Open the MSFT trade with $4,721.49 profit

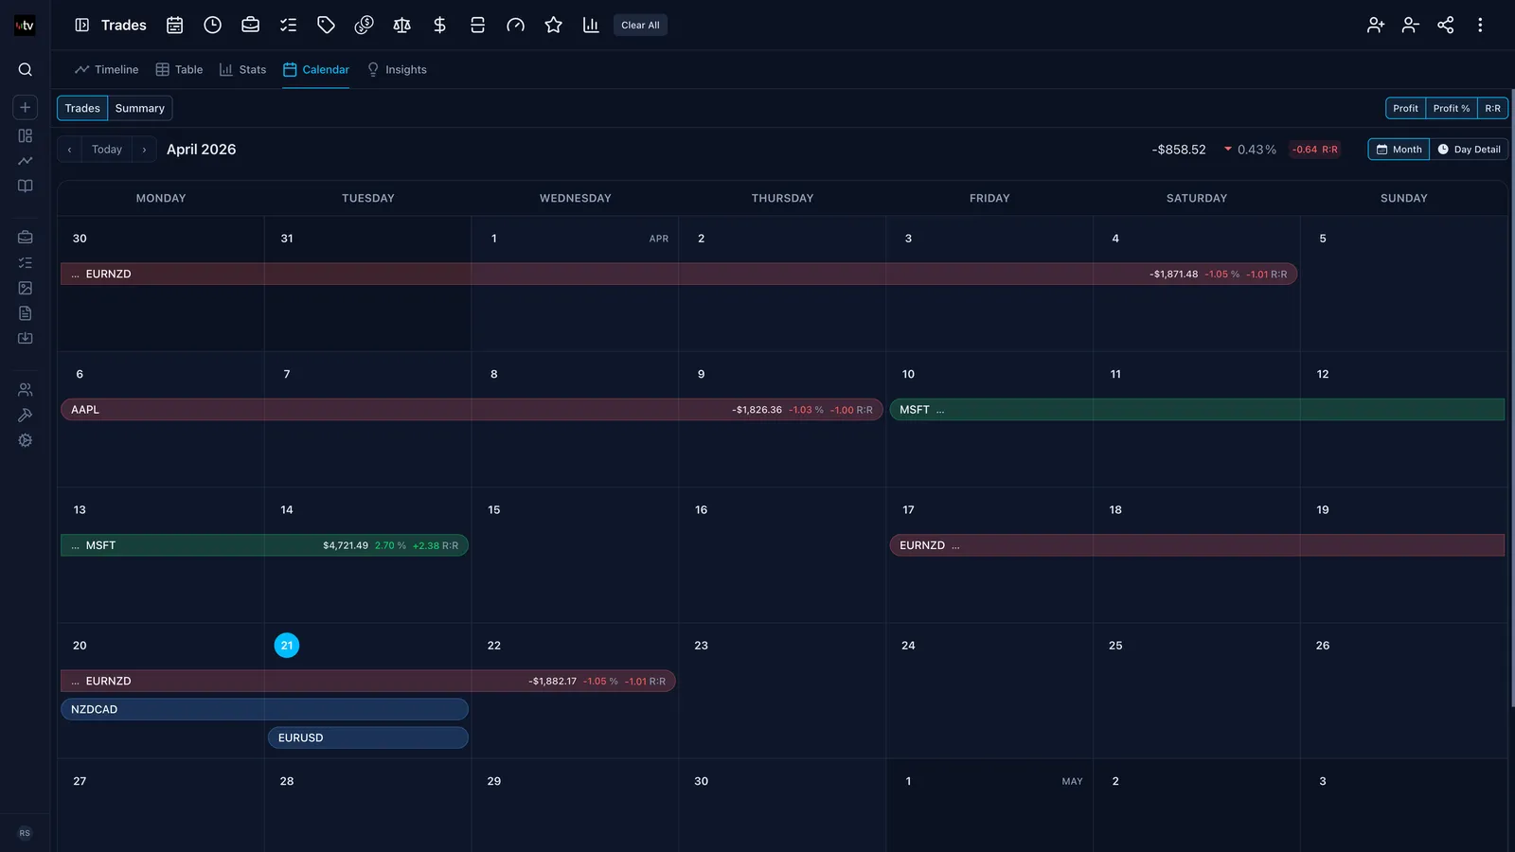[264, 545]
